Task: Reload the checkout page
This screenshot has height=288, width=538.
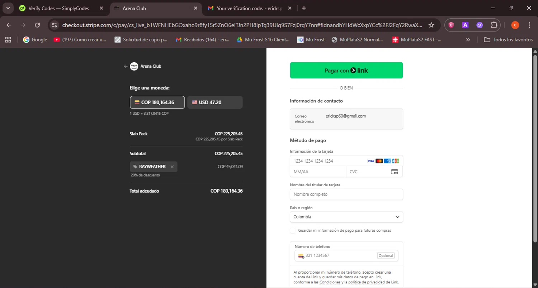Action: tap(37, 25)
